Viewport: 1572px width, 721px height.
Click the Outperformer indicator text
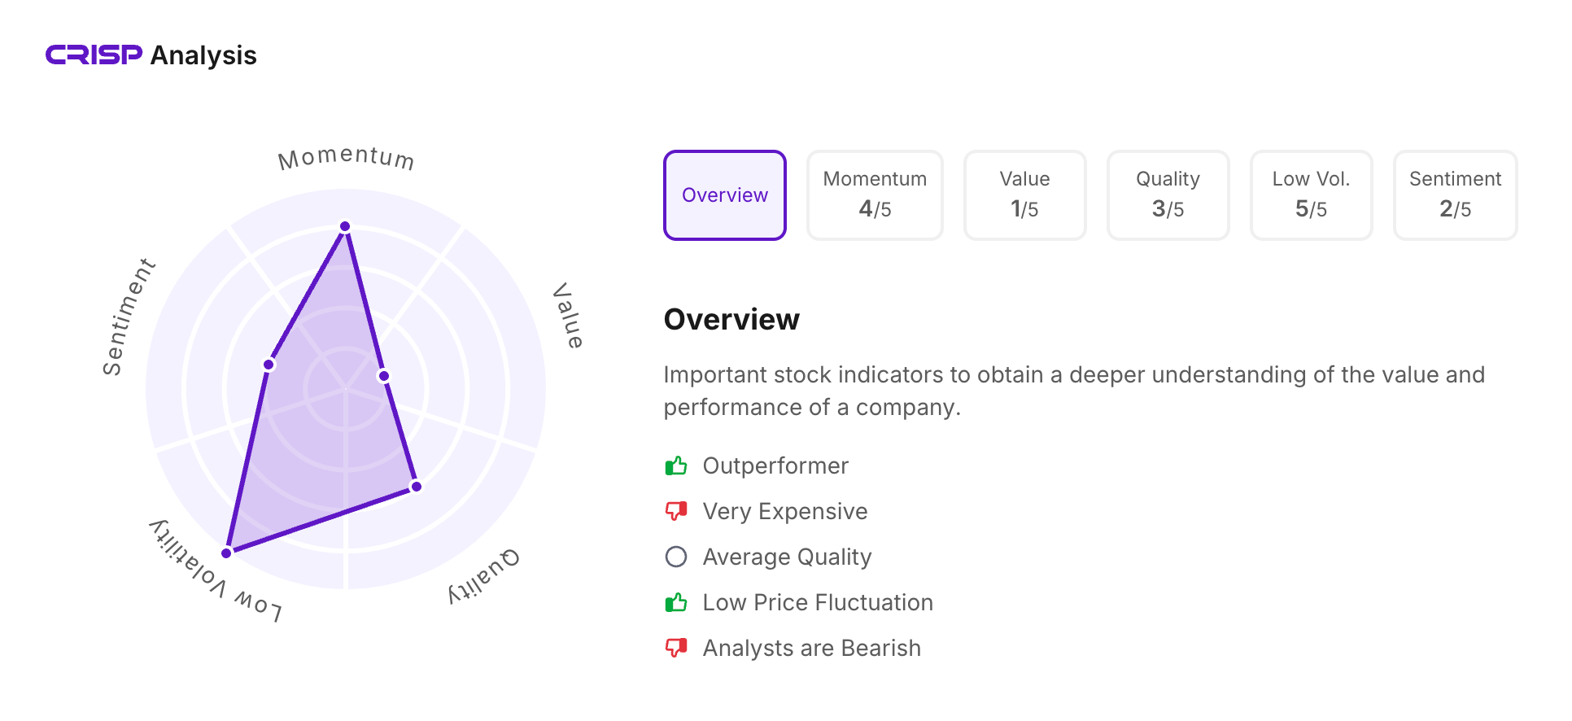(x=775, y=465)
